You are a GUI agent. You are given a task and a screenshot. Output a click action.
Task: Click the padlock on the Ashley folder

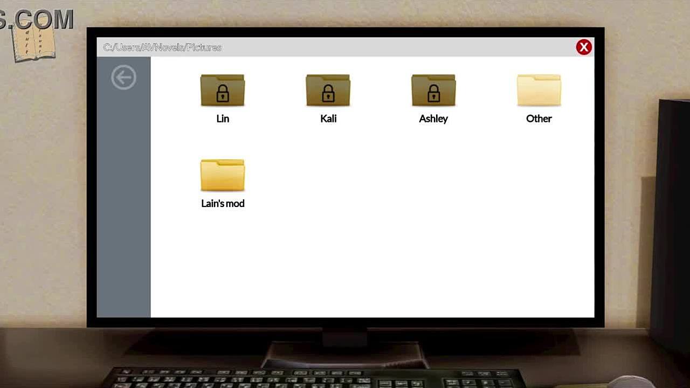(433, 95)
